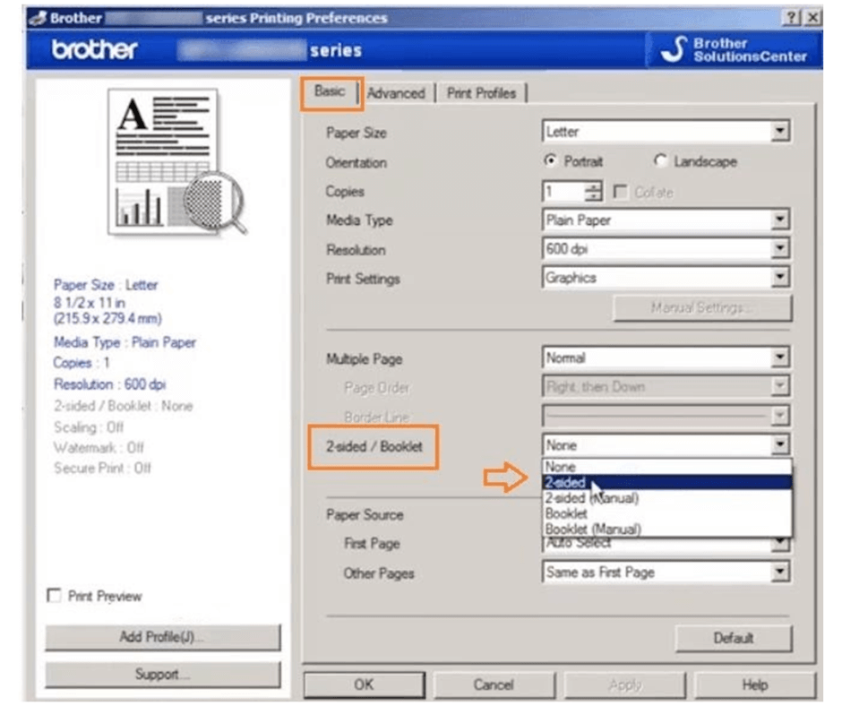Expand the Resolution dropdown
Screen dimensions: 842x706
pyautogui.click(x=780, y=250)
